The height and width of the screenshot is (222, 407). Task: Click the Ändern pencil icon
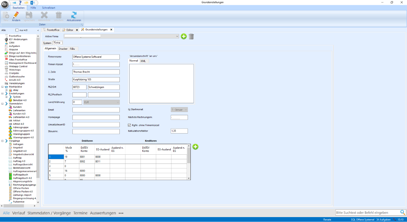pos(16,15)
